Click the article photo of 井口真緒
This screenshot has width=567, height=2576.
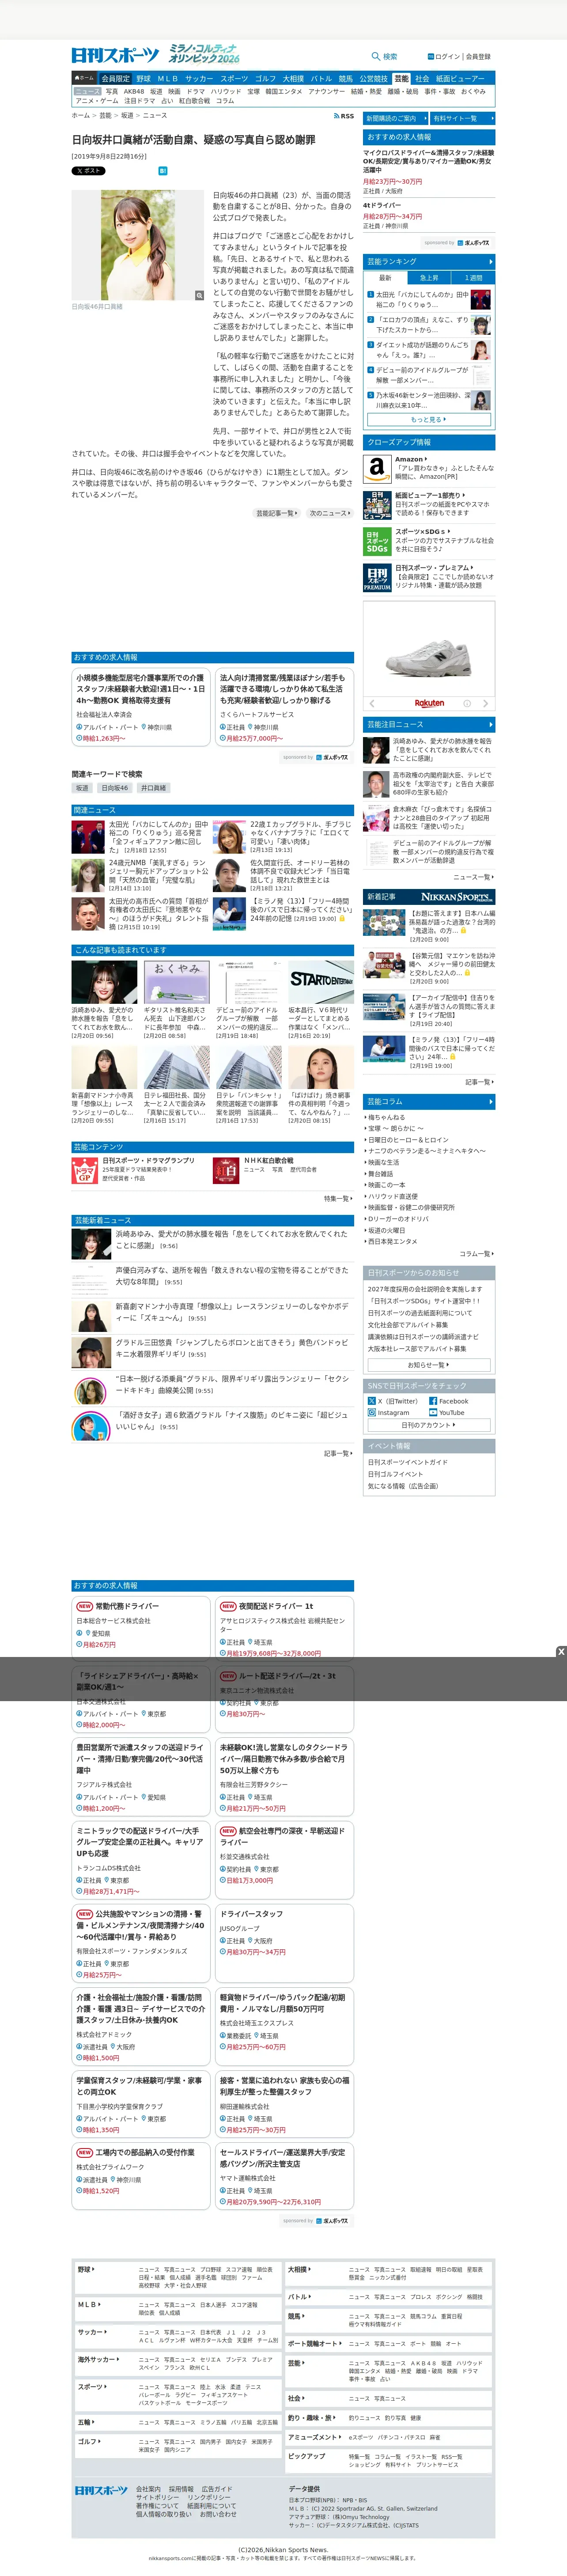point(138,246)
